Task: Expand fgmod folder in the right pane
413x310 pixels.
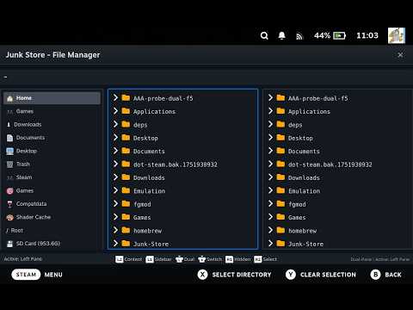Action: (270, 203)
